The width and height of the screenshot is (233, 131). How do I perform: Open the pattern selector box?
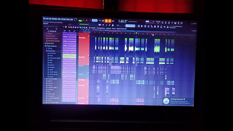pyautogui.click(x=130, y=26)
